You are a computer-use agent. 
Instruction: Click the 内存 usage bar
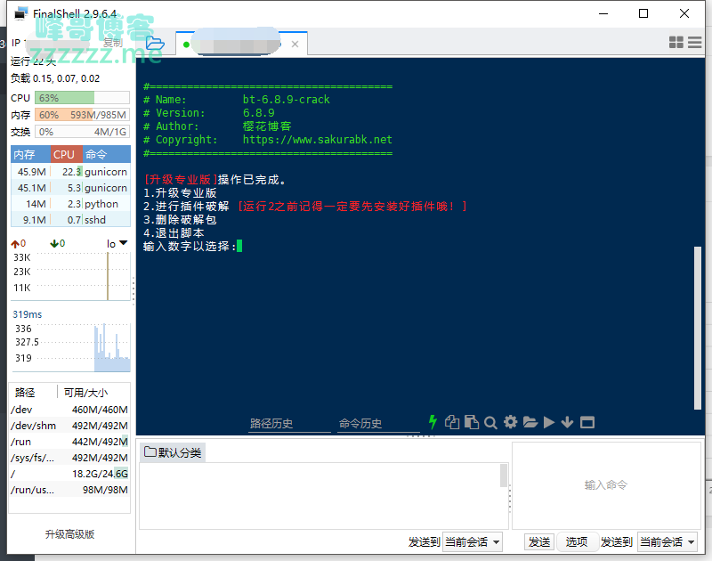point(82,115)
